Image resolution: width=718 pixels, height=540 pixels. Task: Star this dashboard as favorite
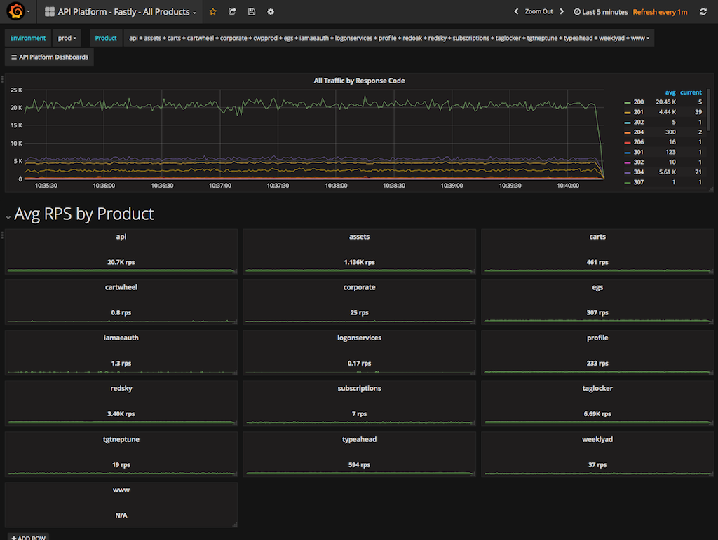(x=213, y=12)
